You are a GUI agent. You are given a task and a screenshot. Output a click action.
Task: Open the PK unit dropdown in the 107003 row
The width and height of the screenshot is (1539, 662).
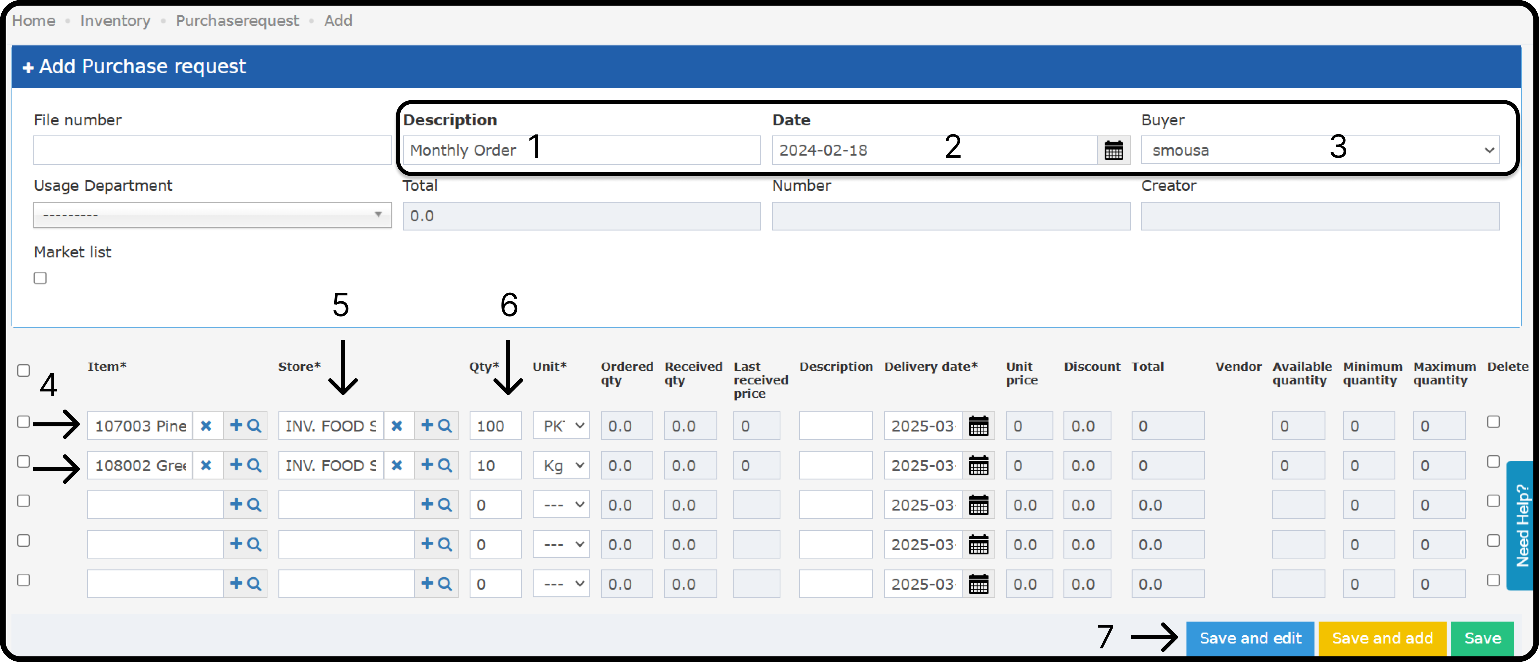tap(561, 426)
